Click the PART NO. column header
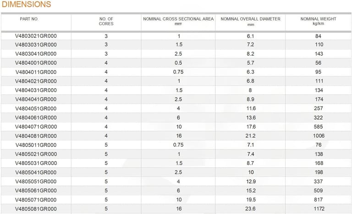The height and width of the screenshot is (214, 352). pos(29,19)
